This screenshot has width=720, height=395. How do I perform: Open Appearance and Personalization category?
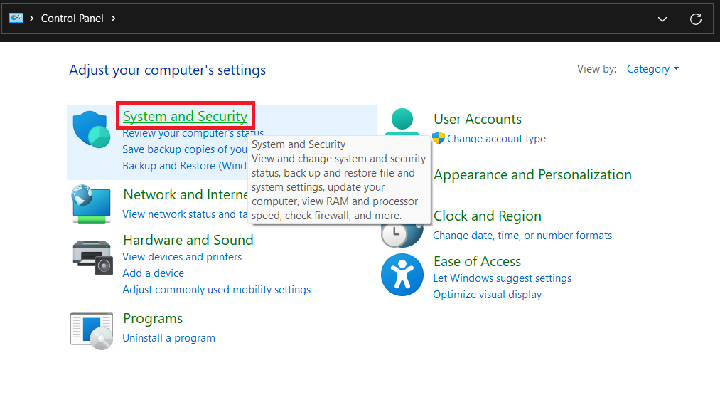[532, 175]
